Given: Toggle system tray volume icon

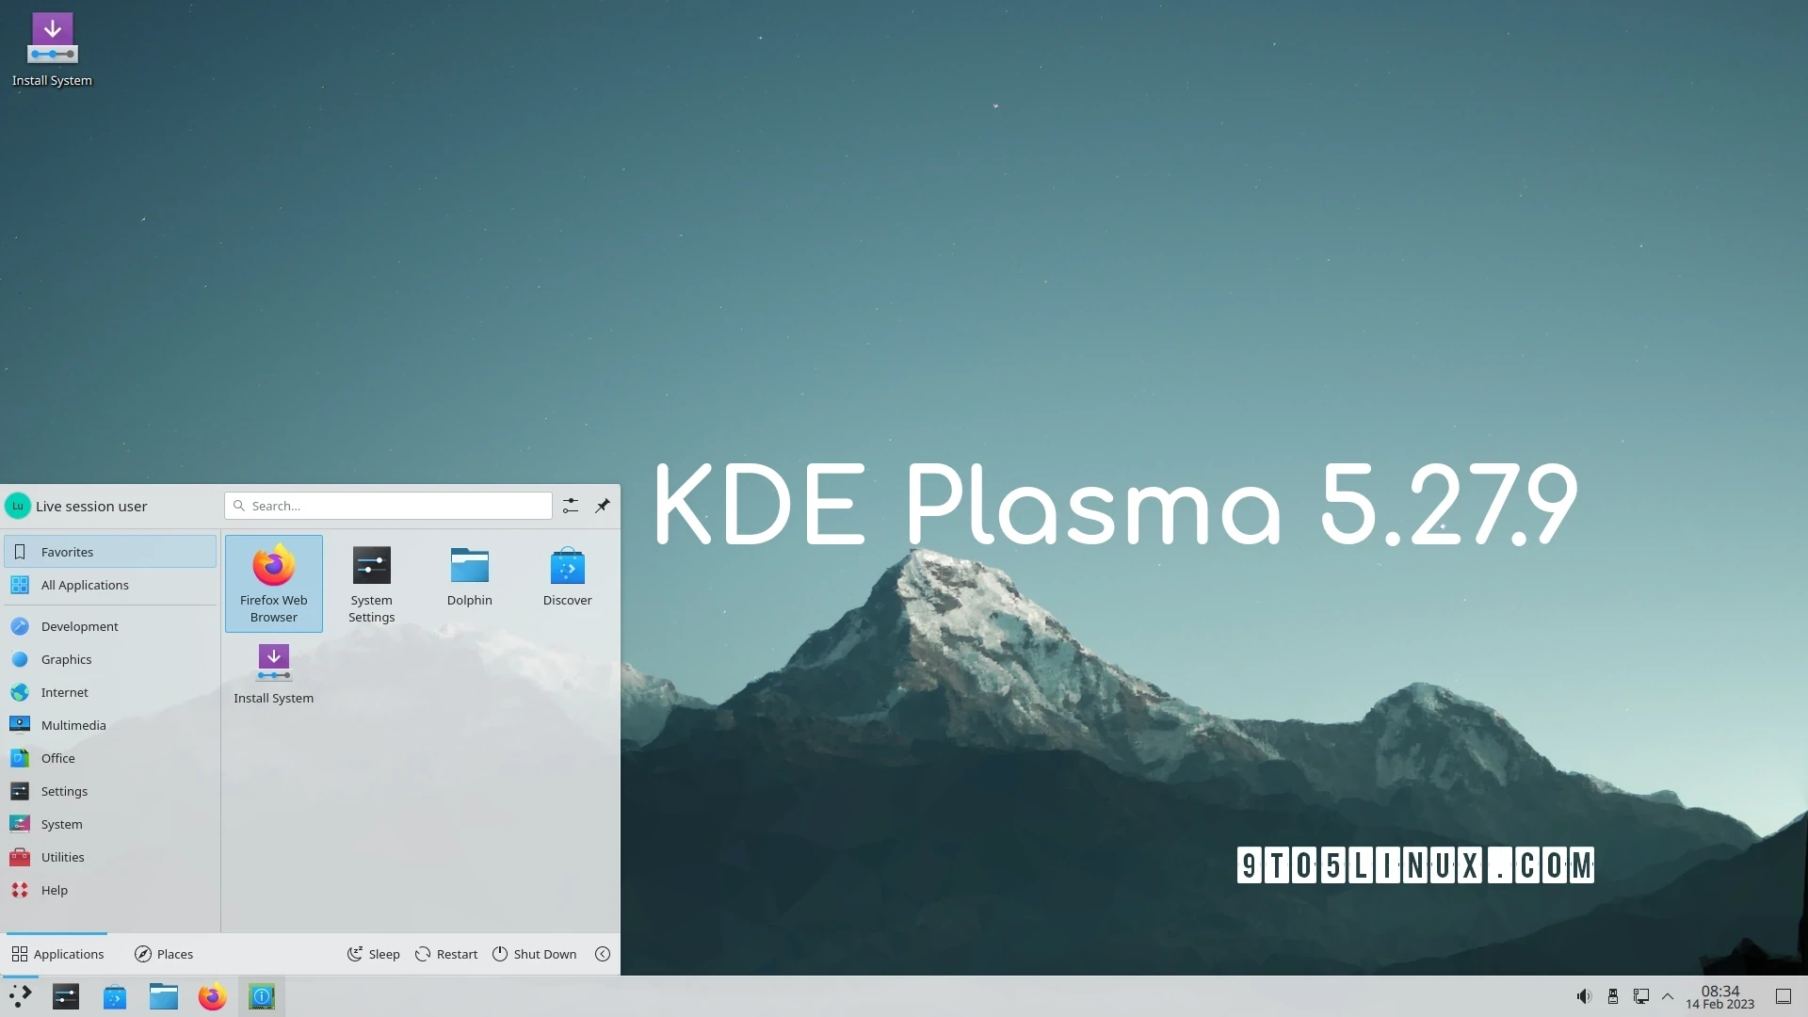Looking at the screenshot, I should pos(1585,996).
